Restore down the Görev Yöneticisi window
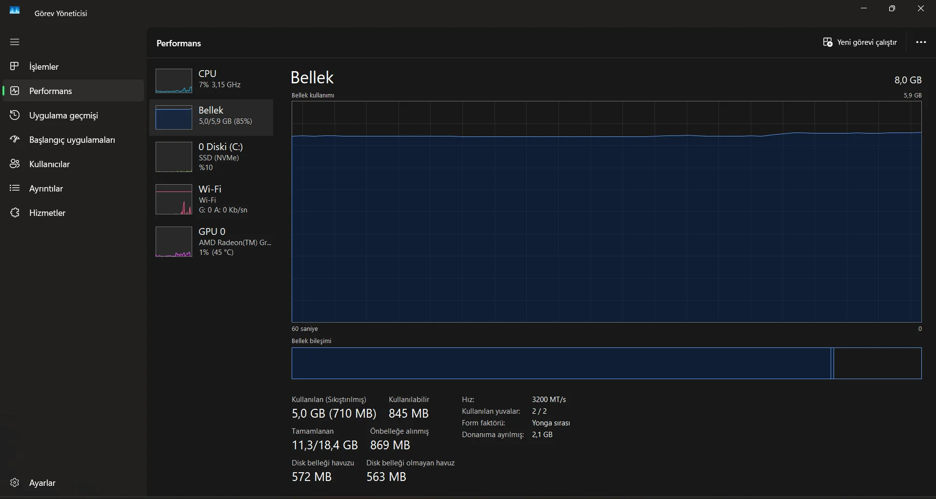The height and width of the screenshot is (499, 936). pos(892,9)
